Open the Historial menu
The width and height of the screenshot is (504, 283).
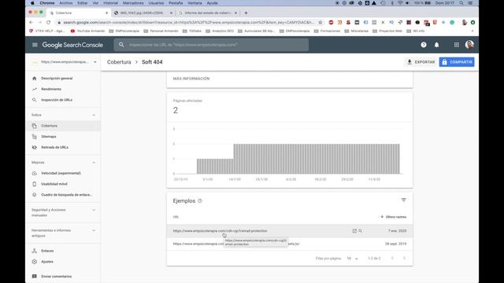coord(110,3)
